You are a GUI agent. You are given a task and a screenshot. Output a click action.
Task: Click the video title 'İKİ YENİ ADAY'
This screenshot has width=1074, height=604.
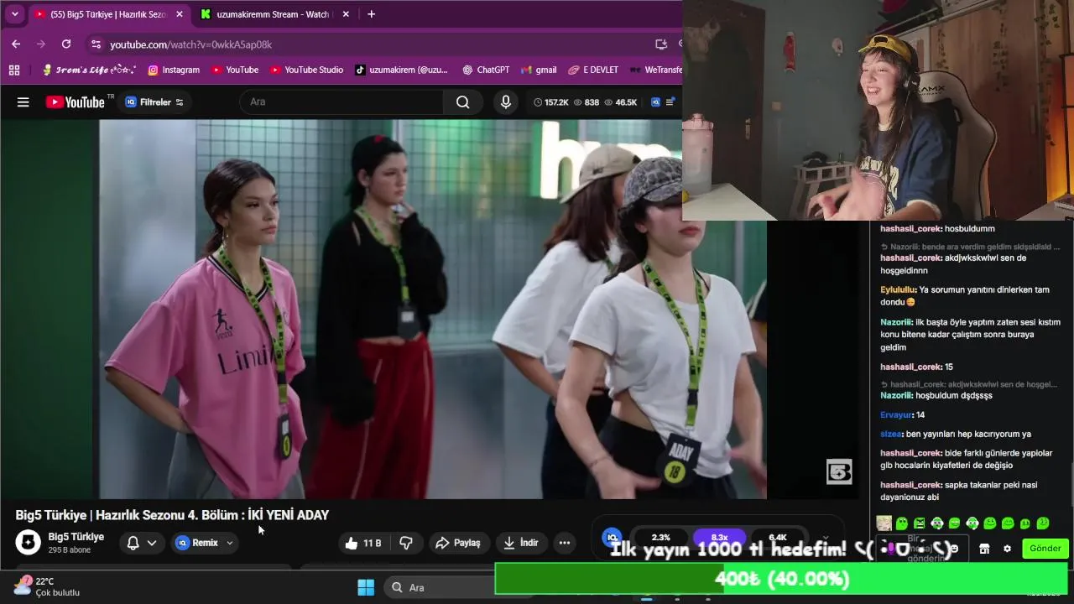point(288,515)
